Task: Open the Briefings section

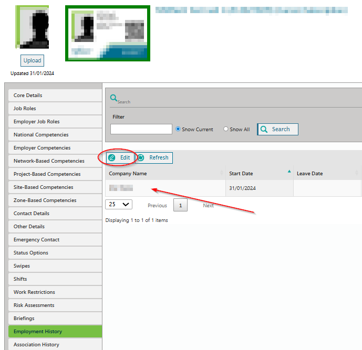Action: point(55,319)
